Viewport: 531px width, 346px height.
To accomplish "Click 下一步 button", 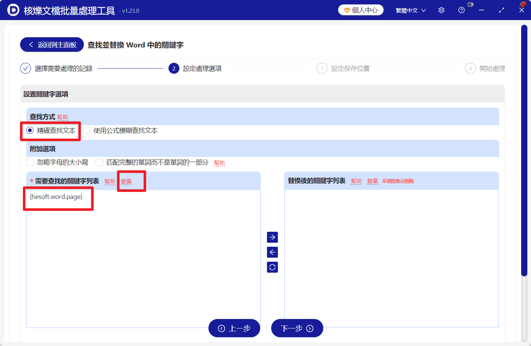I will pyautogui.click(x=297, y=328).
